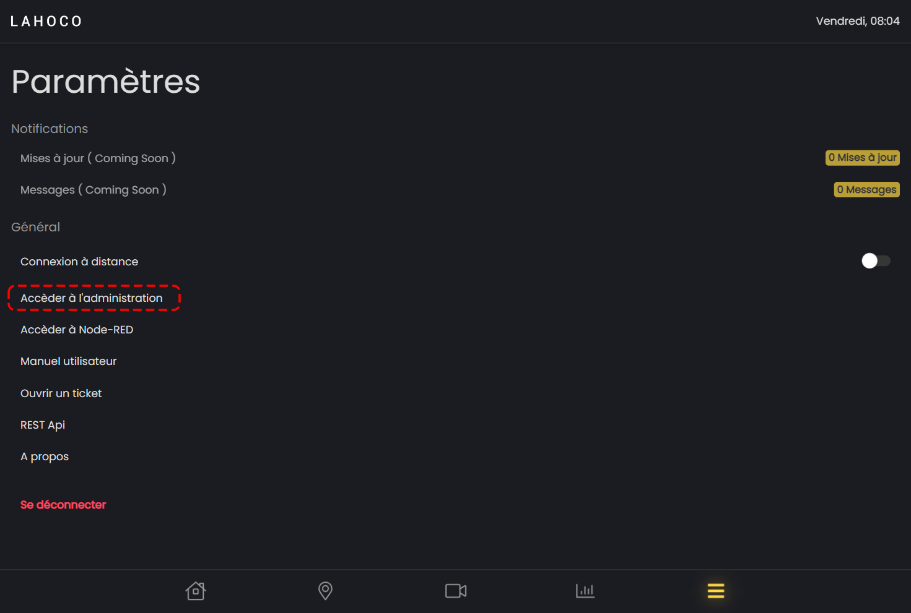Click the 0 Mises à jour badge
The width and height of the screenshot is (911, 613).
862,158
